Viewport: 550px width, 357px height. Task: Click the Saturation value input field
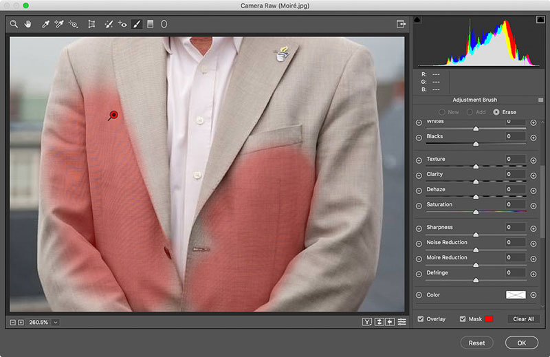pyautogui.click(x=516, y=204)
